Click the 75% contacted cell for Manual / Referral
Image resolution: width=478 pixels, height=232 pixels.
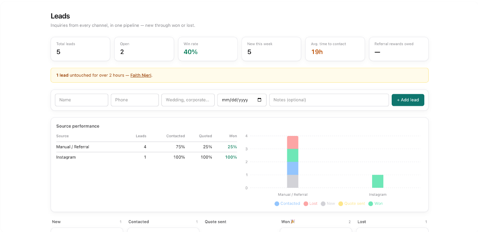pos(180,147)
